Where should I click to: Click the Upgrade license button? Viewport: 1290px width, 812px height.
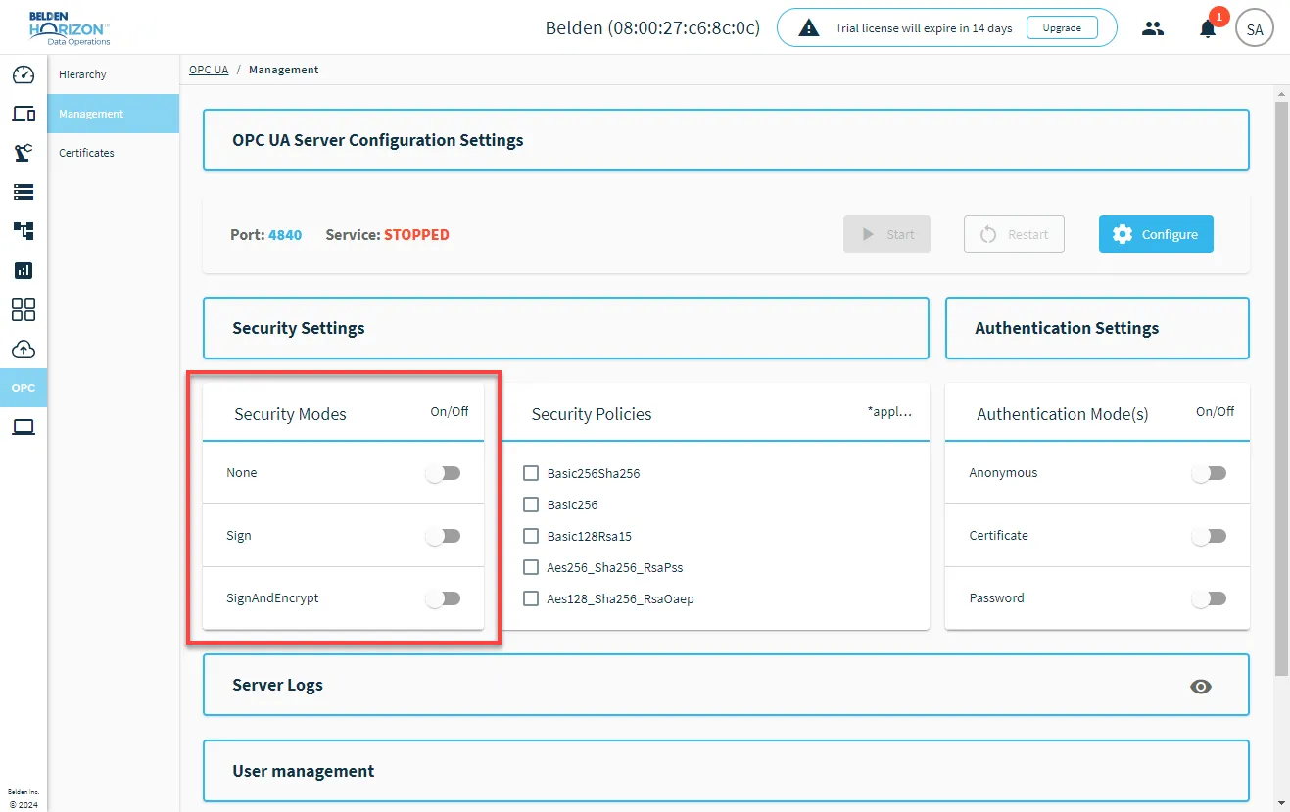(1062, 28)
